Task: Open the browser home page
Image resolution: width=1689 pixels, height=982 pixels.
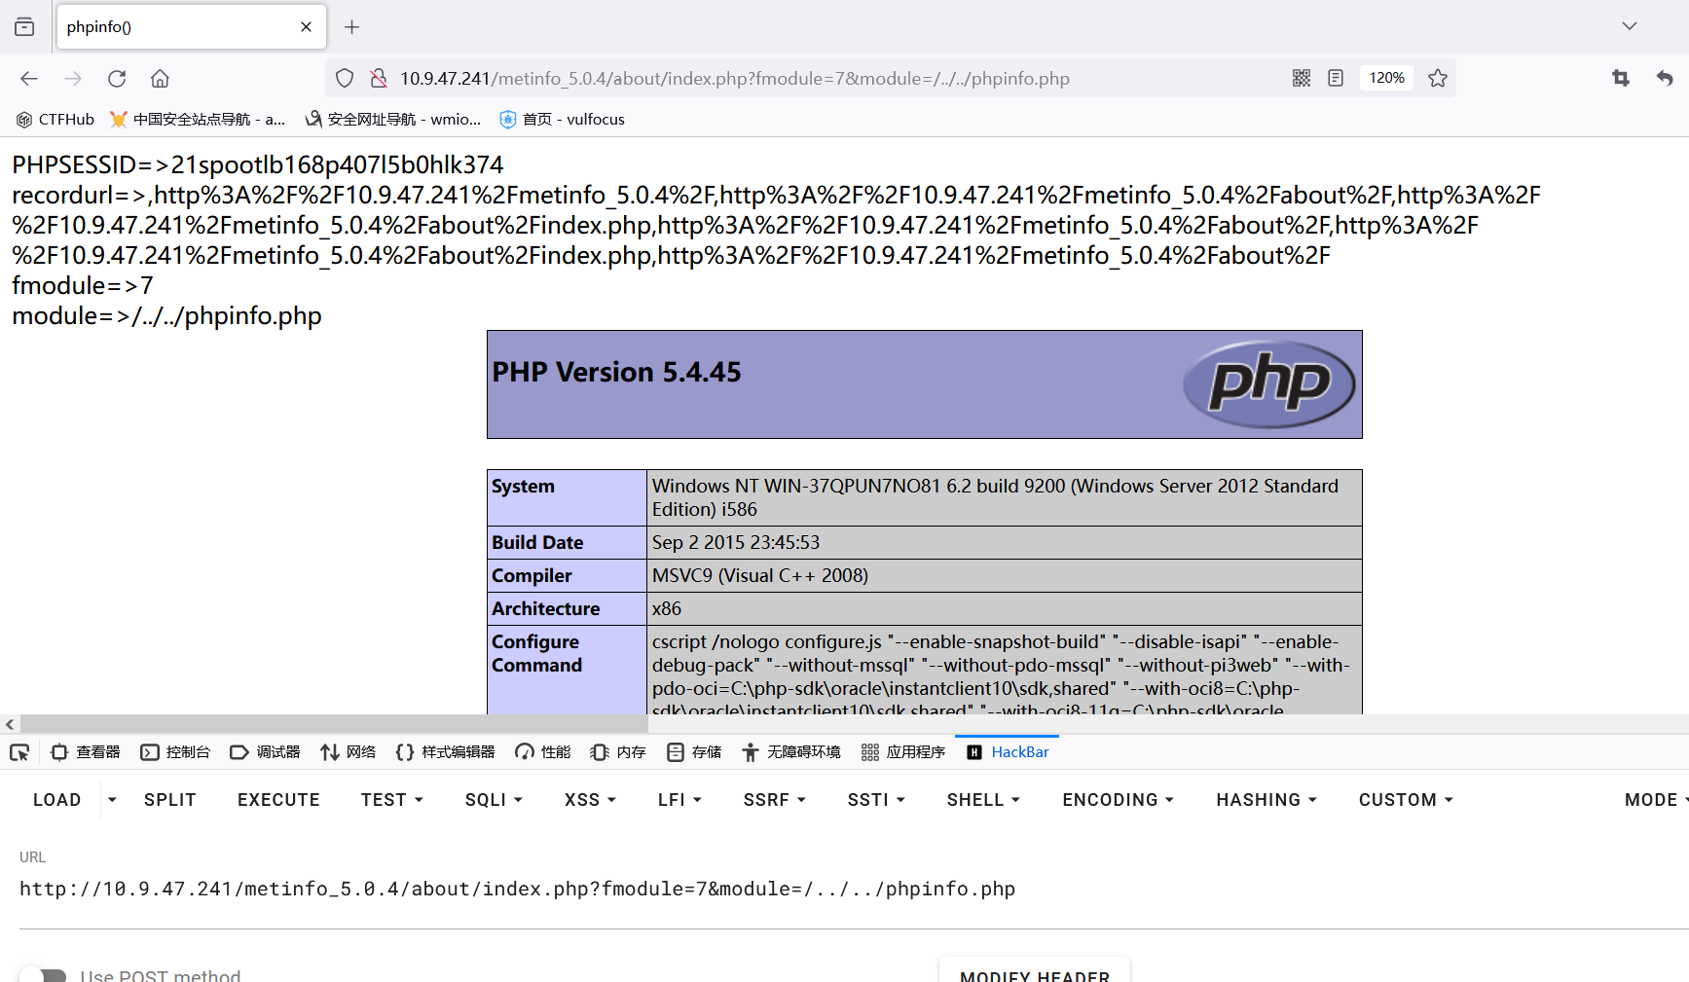Action: pos(160,79)
